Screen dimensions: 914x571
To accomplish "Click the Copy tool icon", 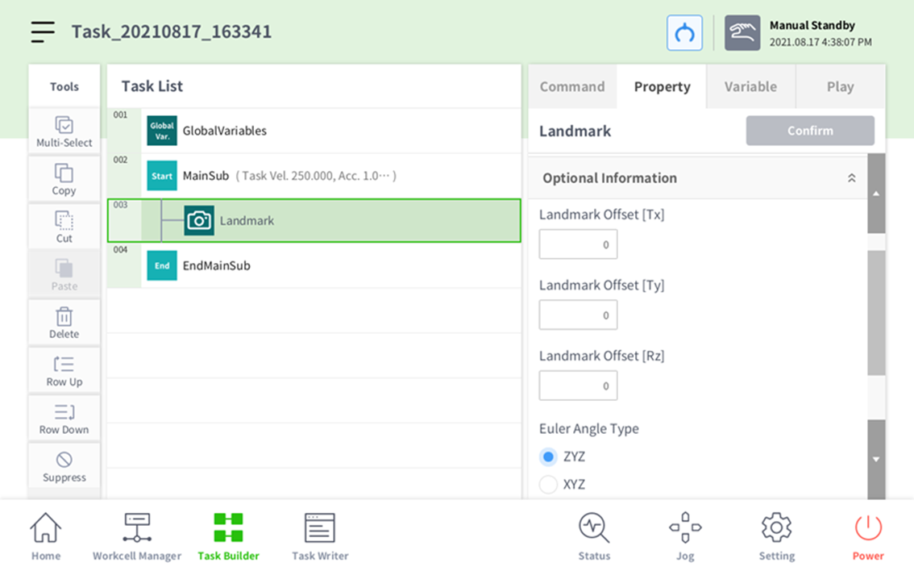I will (x=64, y=174).
